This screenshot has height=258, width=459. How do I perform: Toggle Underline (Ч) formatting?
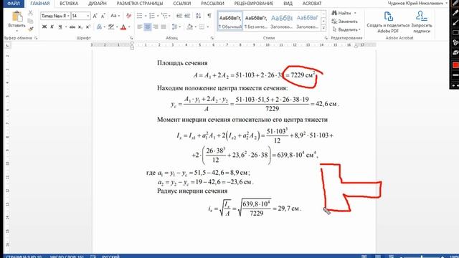[60, 27]
